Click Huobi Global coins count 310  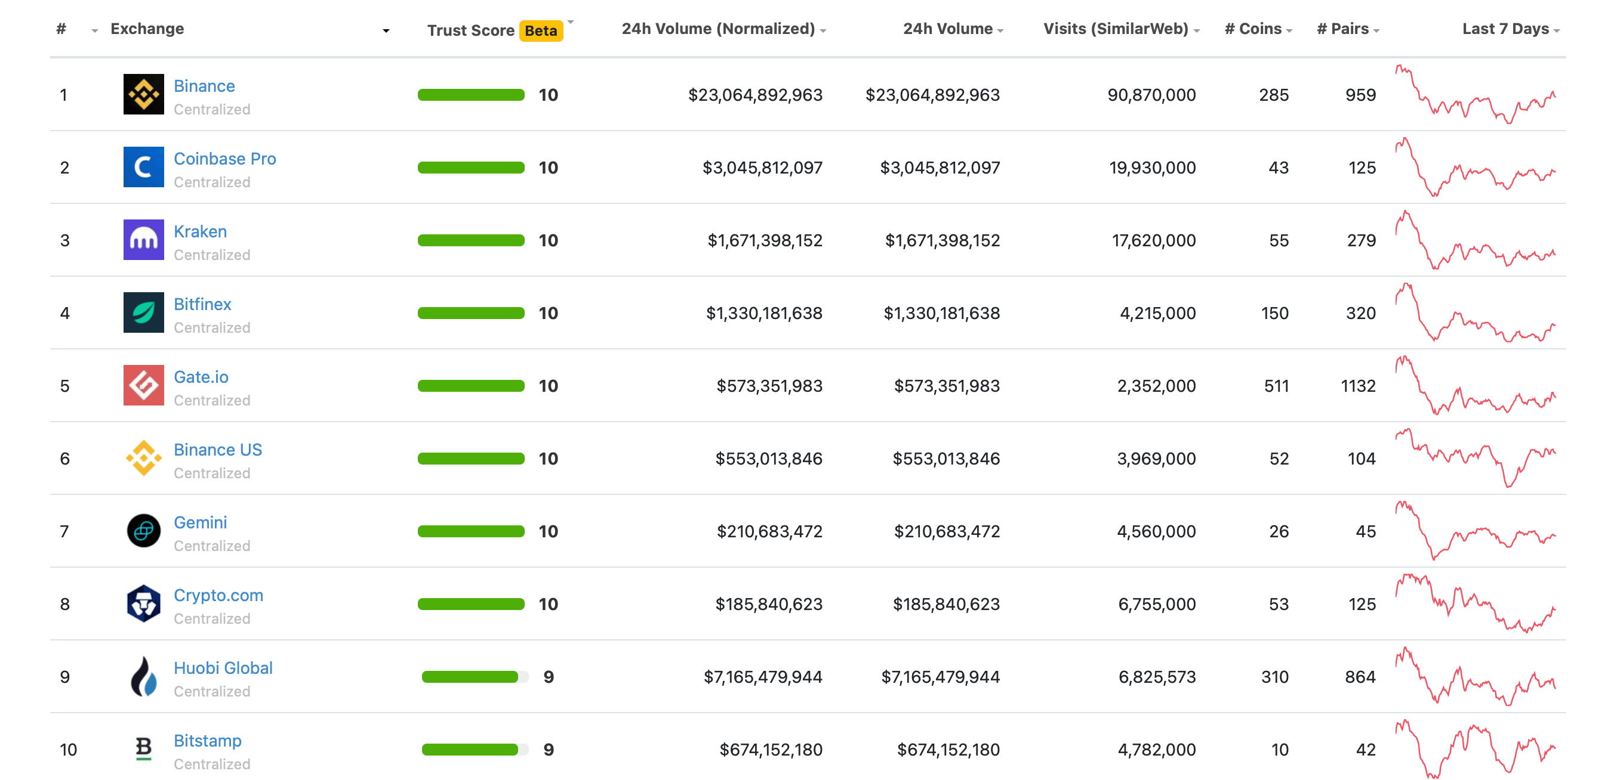[1275, 677]
